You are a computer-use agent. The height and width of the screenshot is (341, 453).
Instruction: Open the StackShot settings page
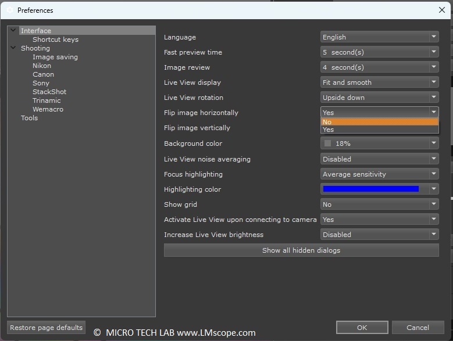click(49, 92)
